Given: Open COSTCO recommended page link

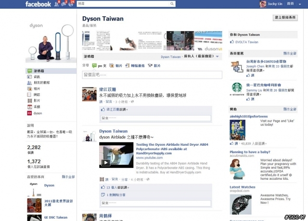Looking at the screenshot, I should tap(266, 61).
